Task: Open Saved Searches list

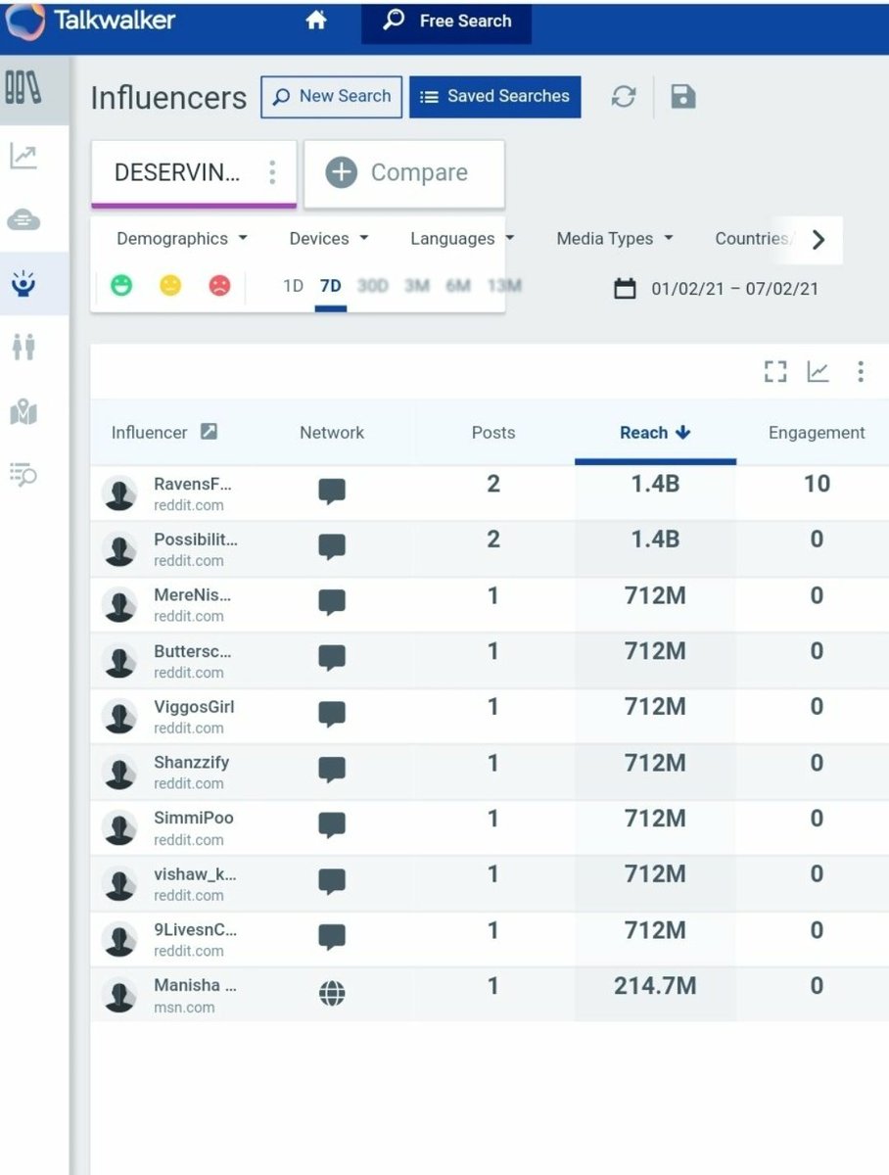Action: (494, 97)
